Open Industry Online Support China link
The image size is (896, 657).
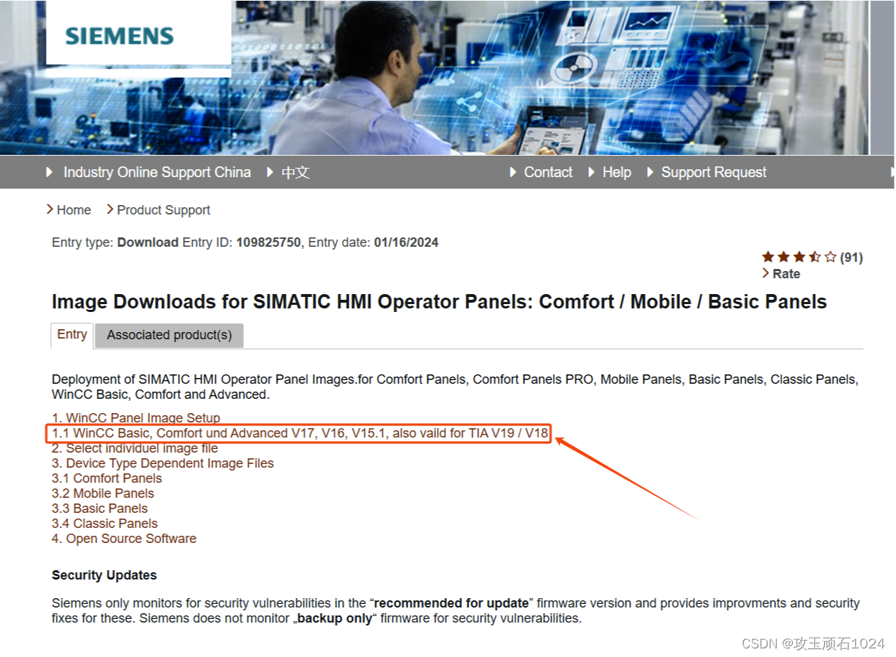click(157, 172)
